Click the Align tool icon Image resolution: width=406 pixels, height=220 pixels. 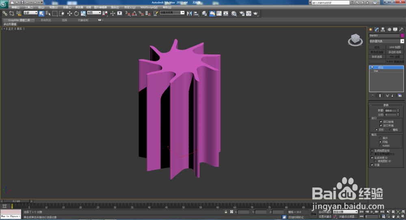tap(196, 13)
